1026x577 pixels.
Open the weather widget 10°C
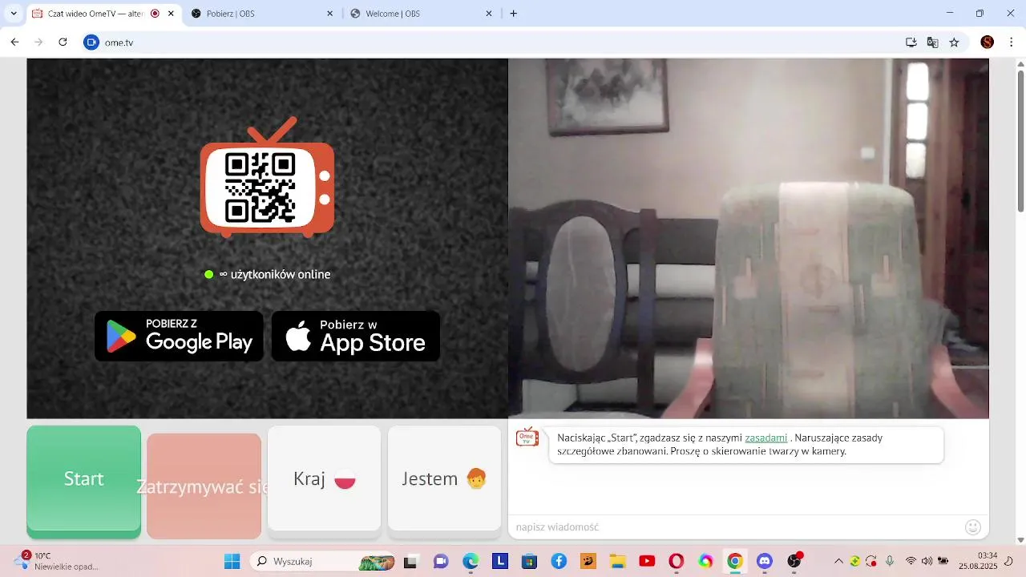[56, 561]
